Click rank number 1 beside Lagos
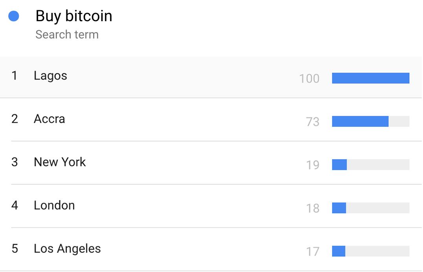Screen dimensions: 423x272 pos(15,75)
